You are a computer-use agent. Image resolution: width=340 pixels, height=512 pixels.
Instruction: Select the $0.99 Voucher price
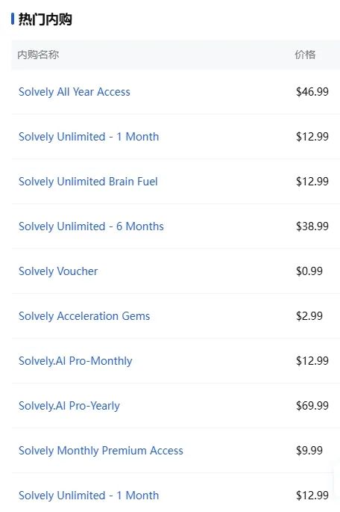tap(309, 271)
